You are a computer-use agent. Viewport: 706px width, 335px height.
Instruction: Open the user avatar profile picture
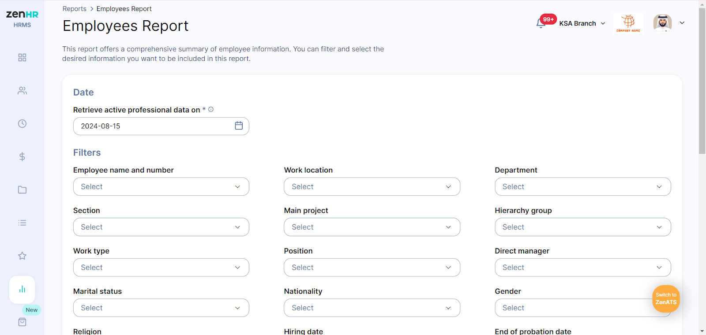662,23
